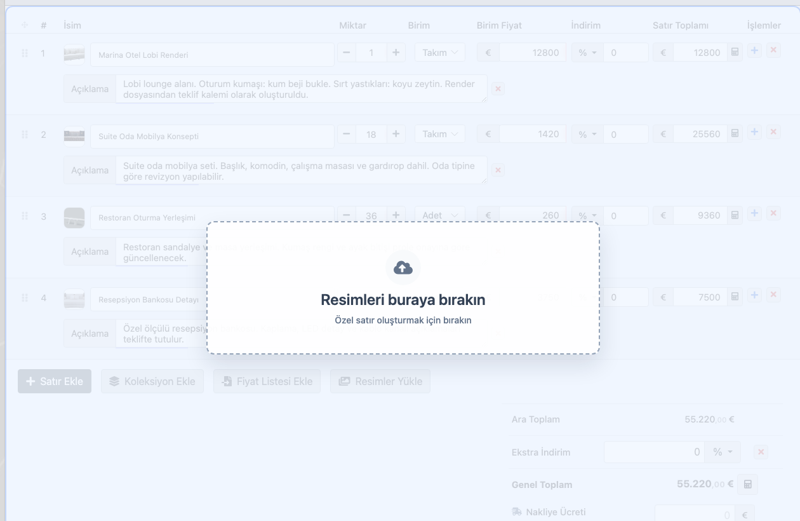Screen dimensions: 800x521
Task: Edit name field Marina Otel Lobi Renderi
Action: tap(212, 55)
